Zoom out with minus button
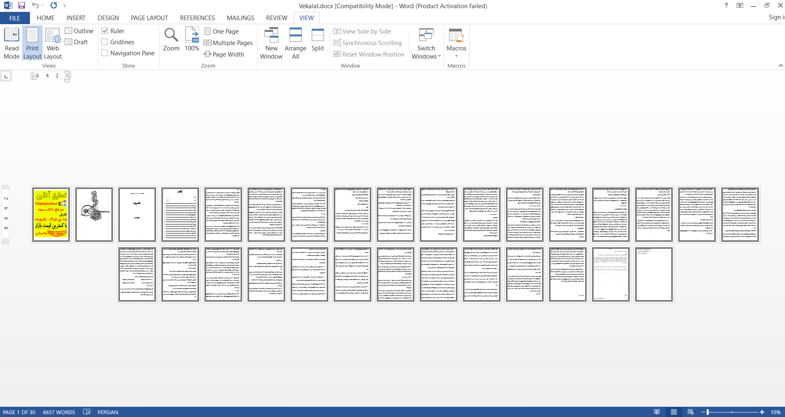 pos(703,412)
